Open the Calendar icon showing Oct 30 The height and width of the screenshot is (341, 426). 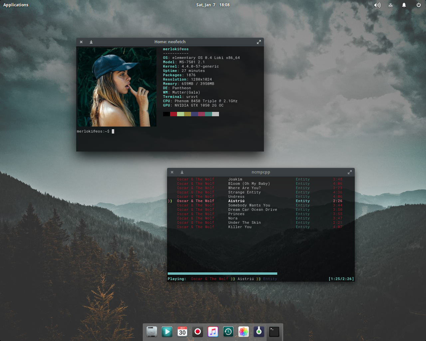(x=182, y=332)
